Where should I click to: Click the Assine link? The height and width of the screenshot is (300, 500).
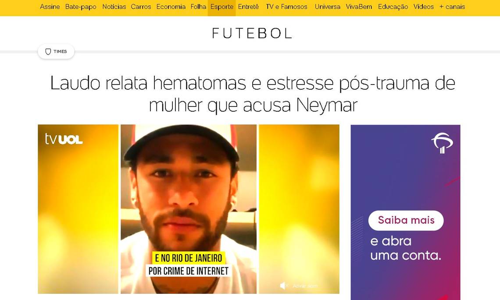tap(50, 7)
